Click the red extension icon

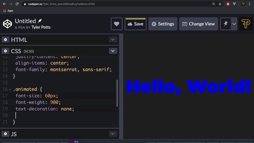(x=228, y=4)
